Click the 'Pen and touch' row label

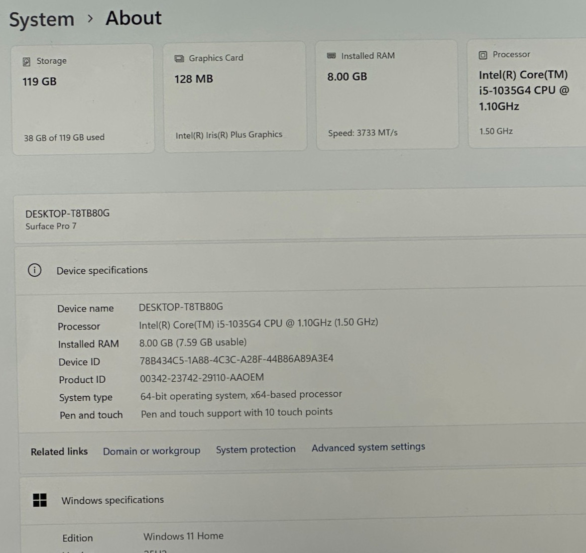[x=91, y=415]
